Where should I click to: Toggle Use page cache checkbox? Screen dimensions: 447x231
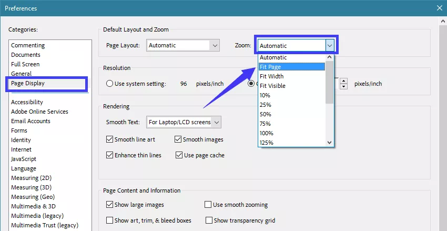(x=179, y=155)
